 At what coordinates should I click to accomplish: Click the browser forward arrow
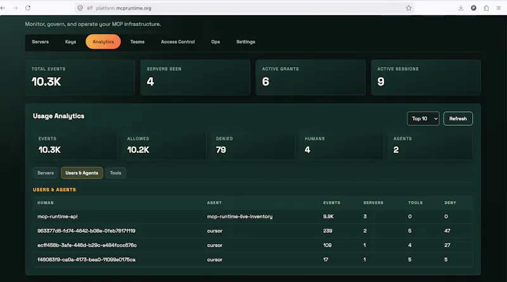point(15,8)
